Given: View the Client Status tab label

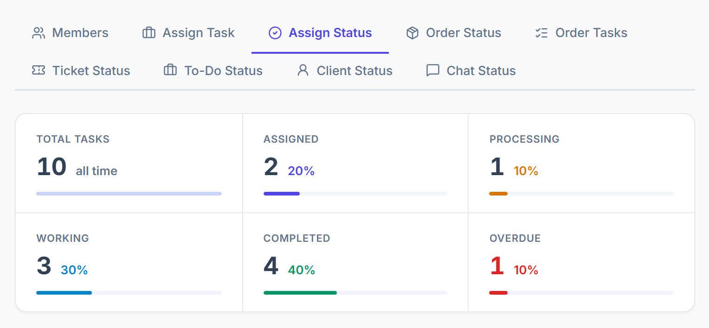Looking at the screenshot, I should pyautogui.click(x=354, y=70).
